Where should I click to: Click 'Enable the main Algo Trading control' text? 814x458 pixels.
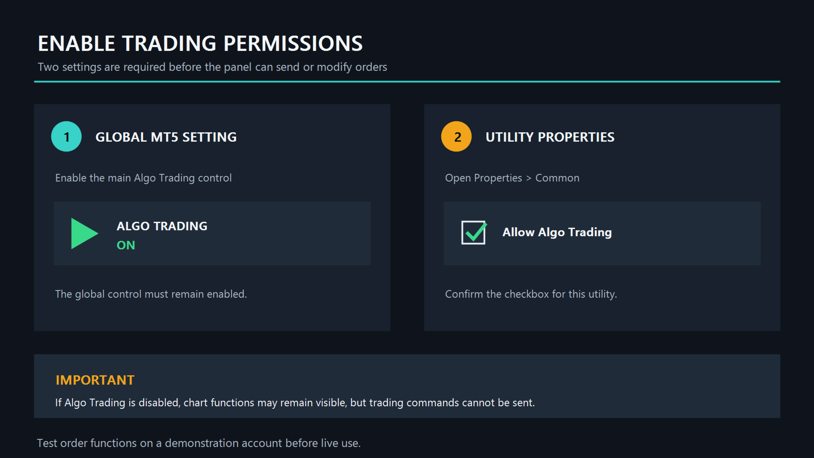click(x=143, y=178)
